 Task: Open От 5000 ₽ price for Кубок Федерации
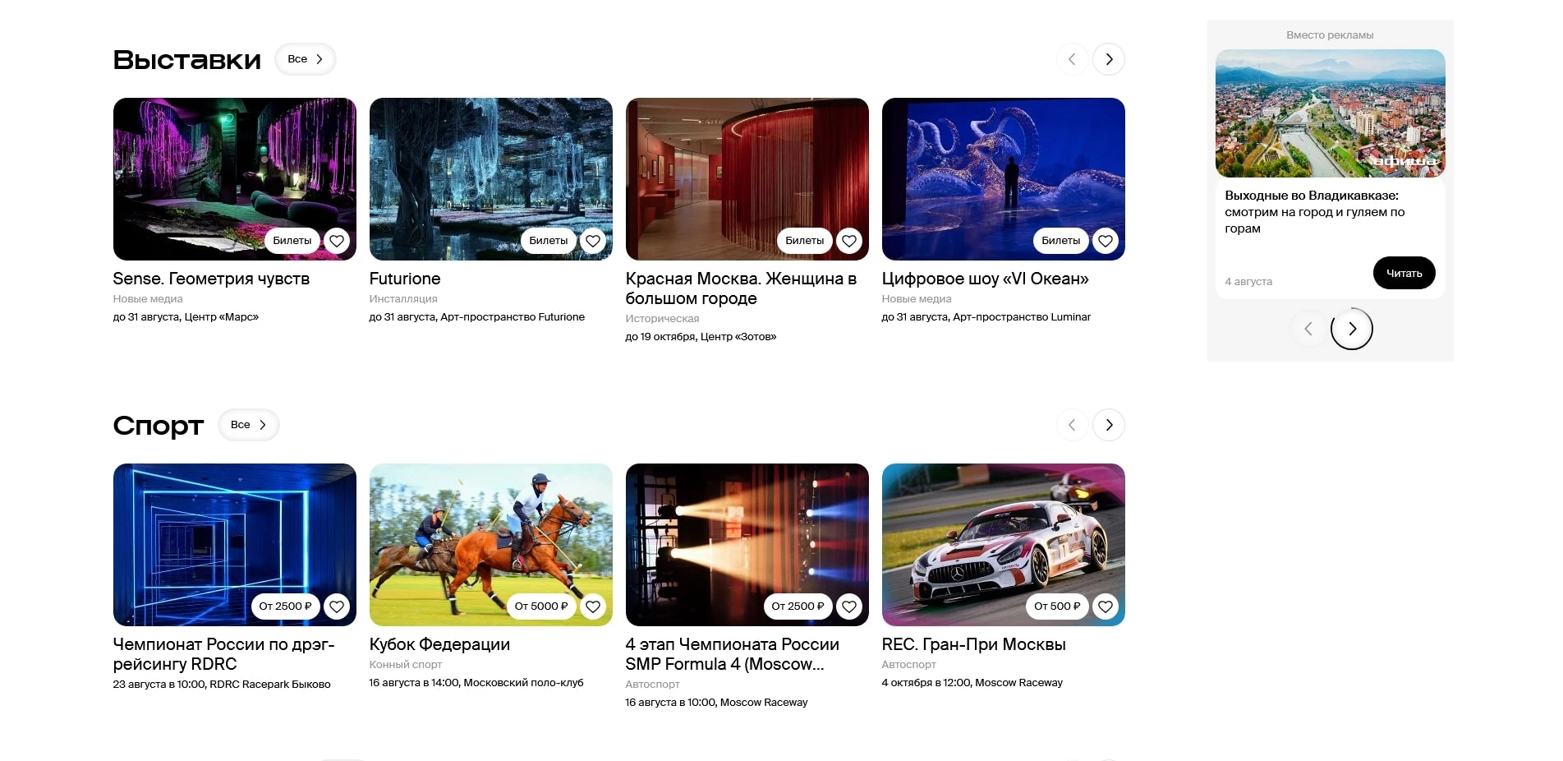pos(540,606)
